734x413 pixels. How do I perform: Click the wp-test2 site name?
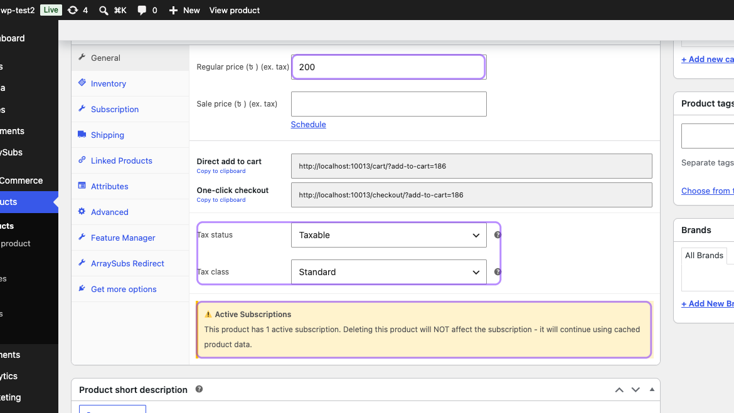(18, 10)
